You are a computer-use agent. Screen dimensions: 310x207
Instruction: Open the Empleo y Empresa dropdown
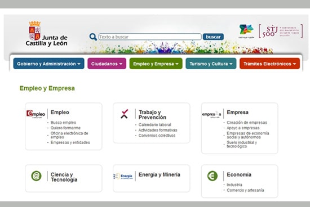[x=156, y=64]
